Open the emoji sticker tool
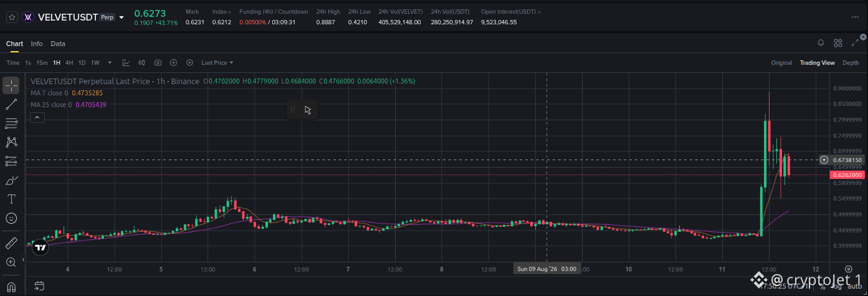Screen dimensions: 868x296 pos(11,219)
